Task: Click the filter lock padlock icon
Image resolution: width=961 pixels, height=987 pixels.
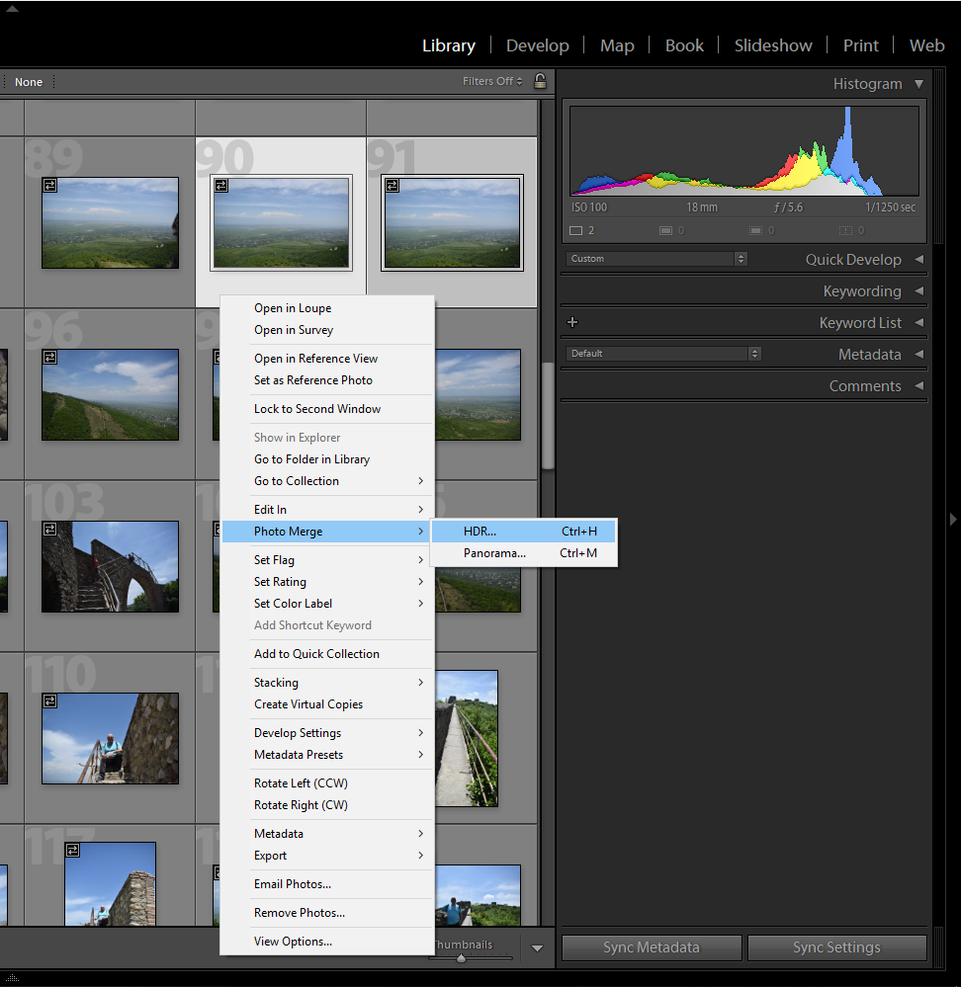Action: click(x=540, y=81)
